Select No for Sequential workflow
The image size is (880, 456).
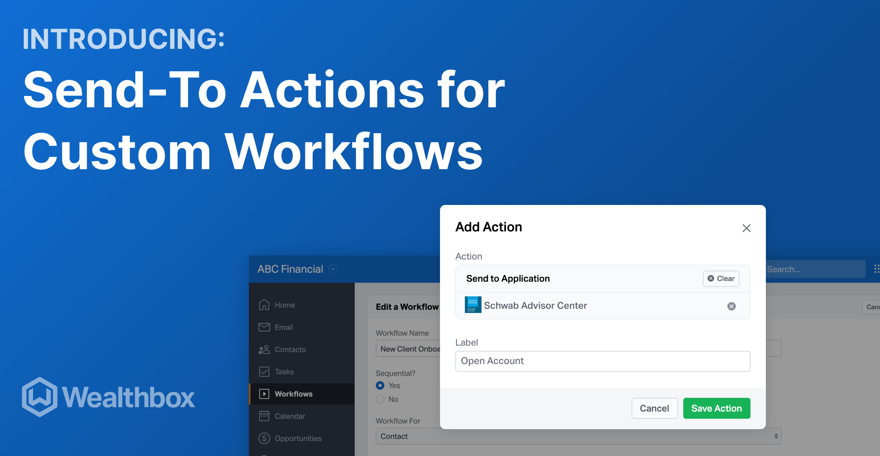tap(380, 399)
